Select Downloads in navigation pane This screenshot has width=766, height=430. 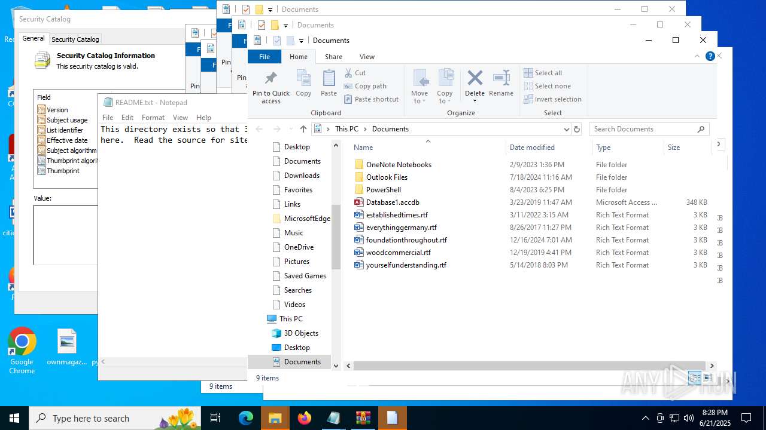click(302, 176)
